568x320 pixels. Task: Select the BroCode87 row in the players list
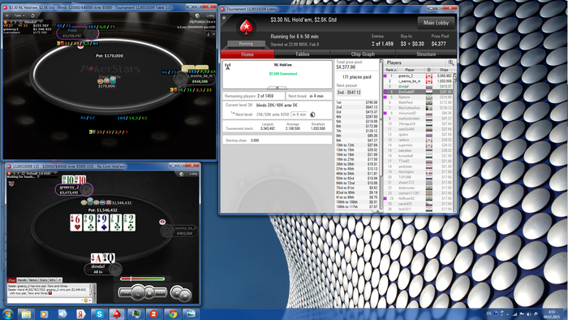pyautogui.click(x=418, y=92)
